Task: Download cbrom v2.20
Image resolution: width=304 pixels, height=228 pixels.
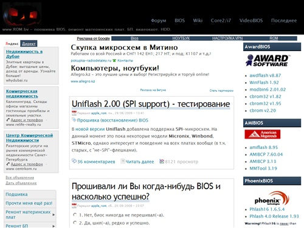Action: [263, 111]
